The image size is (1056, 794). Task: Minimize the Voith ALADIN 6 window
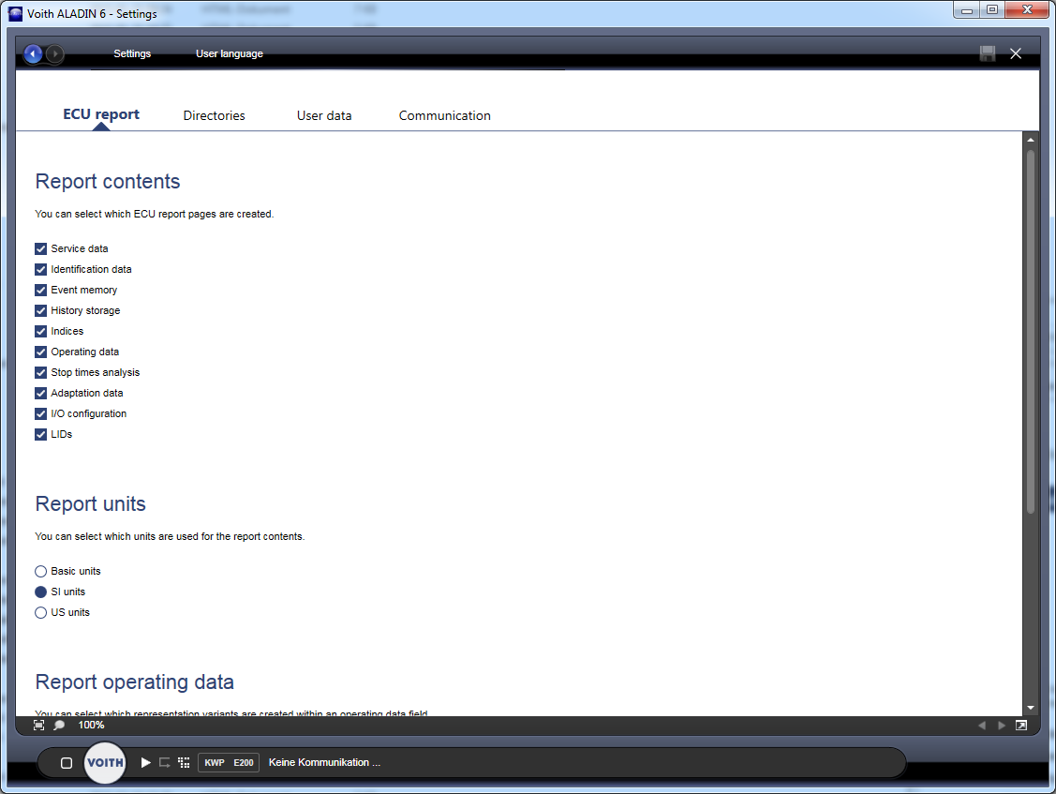[966, 10]
